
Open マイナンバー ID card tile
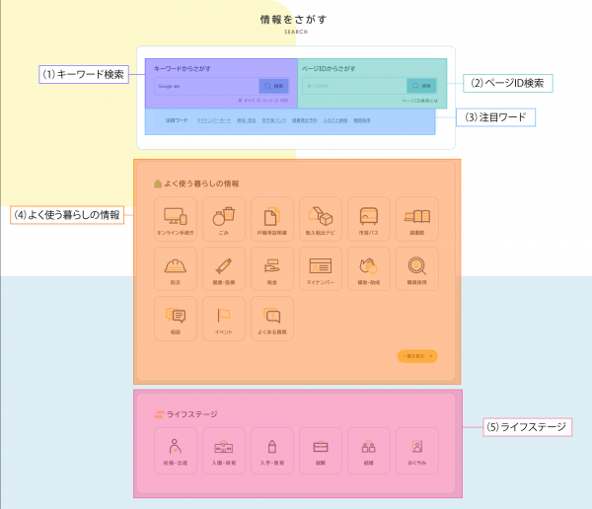(x=321, y=269)
